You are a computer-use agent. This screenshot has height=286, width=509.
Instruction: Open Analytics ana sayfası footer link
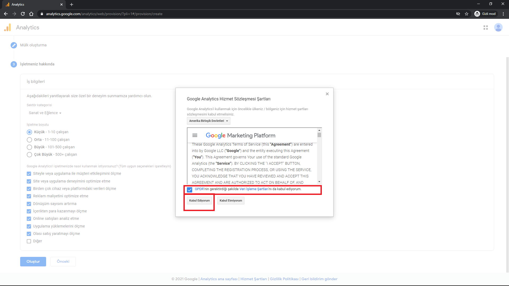[219, 279]
